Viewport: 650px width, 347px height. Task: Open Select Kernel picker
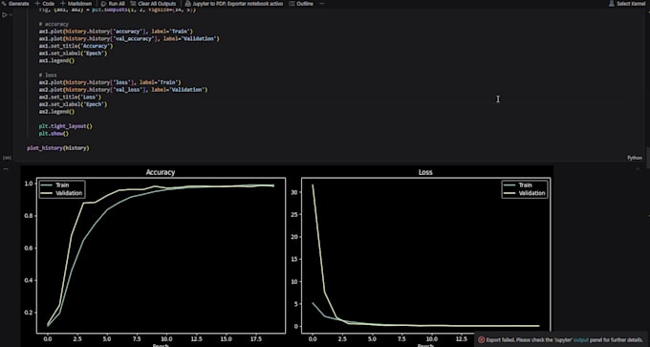click(628, 3)
